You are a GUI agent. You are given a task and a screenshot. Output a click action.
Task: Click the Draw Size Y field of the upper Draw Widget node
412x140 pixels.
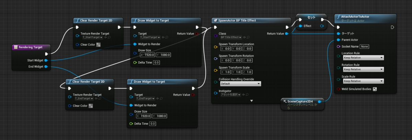163,55
